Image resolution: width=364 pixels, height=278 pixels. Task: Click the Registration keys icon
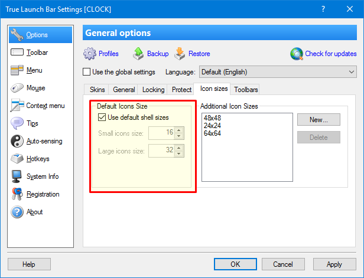tap(17, 194)
